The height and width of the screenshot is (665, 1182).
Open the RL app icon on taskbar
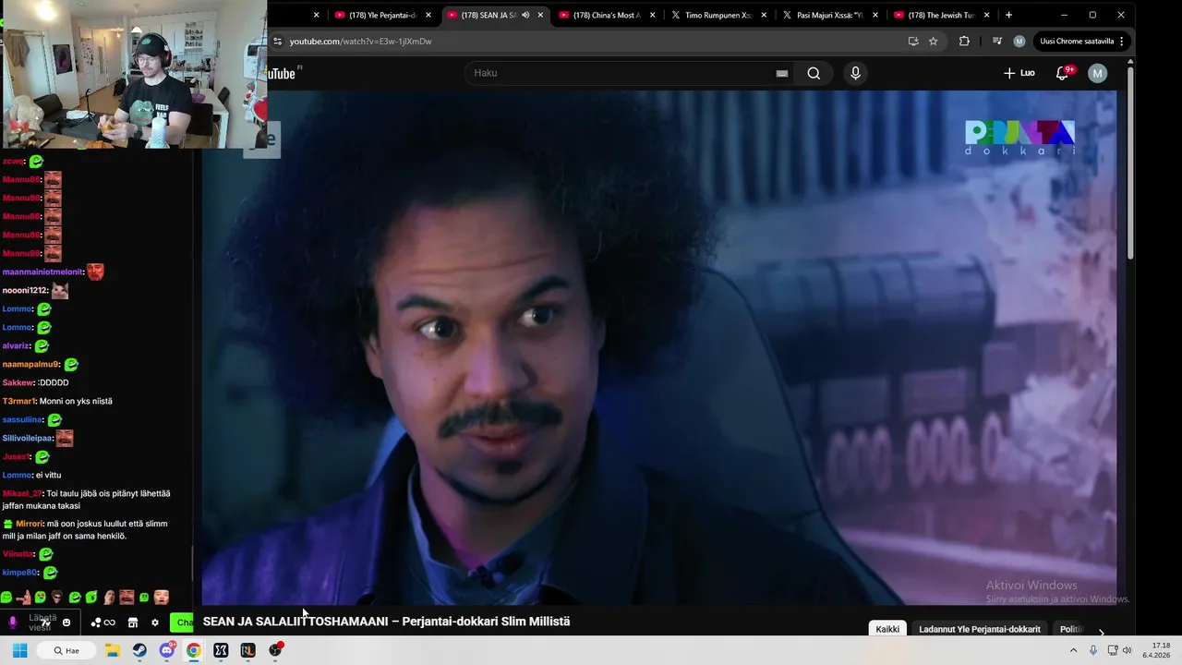coord(247,650)
